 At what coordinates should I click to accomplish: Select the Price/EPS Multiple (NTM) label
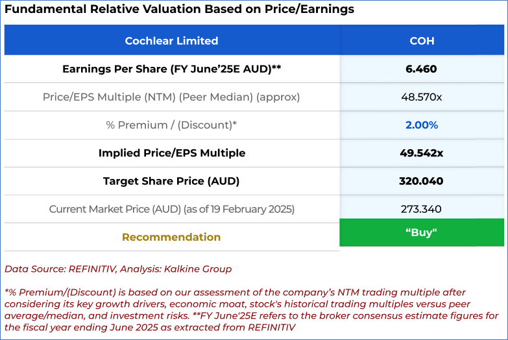(171, 97)
